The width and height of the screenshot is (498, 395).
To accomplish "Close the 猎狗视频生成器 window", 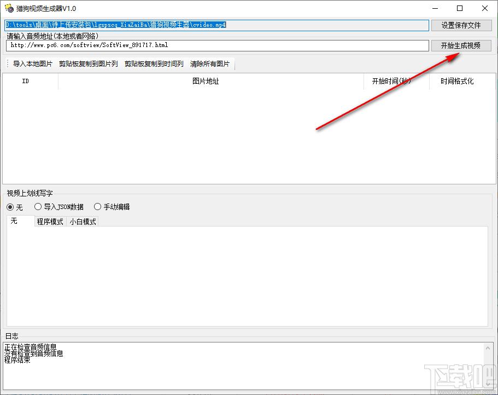I will click(485, 8).
